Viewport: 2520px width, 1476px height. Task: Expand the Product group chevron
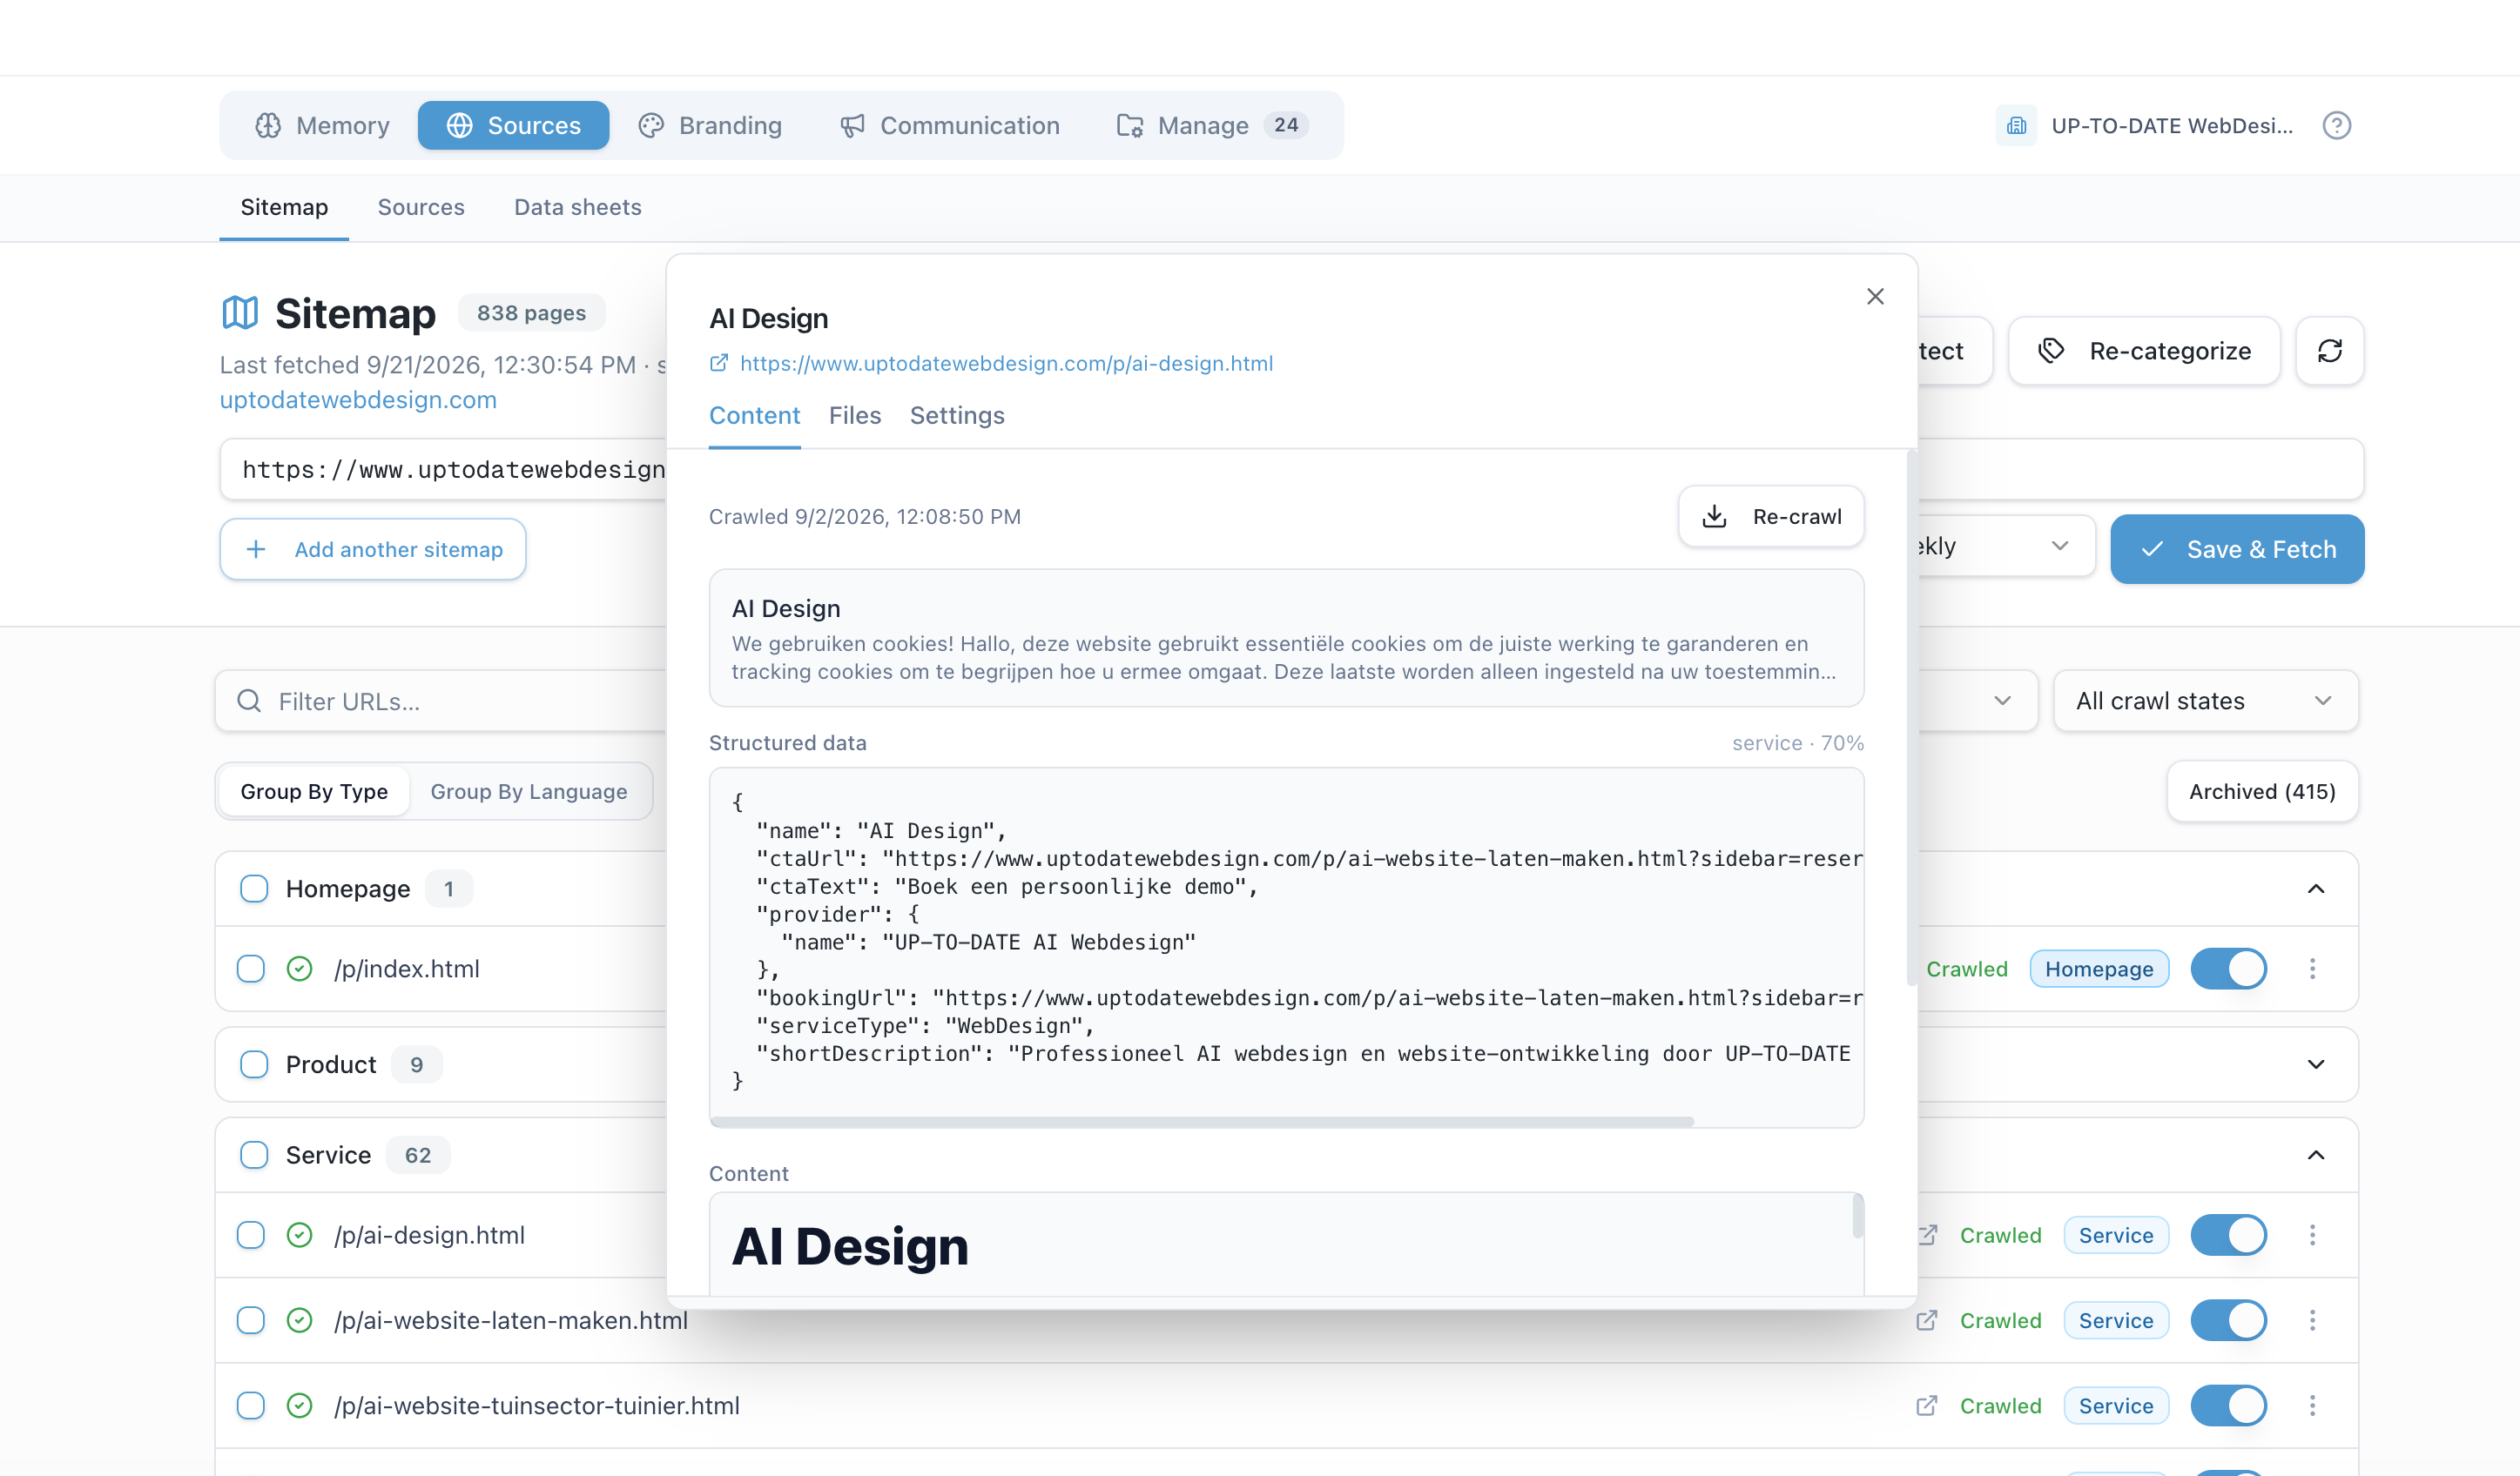pos(2316,1064)
